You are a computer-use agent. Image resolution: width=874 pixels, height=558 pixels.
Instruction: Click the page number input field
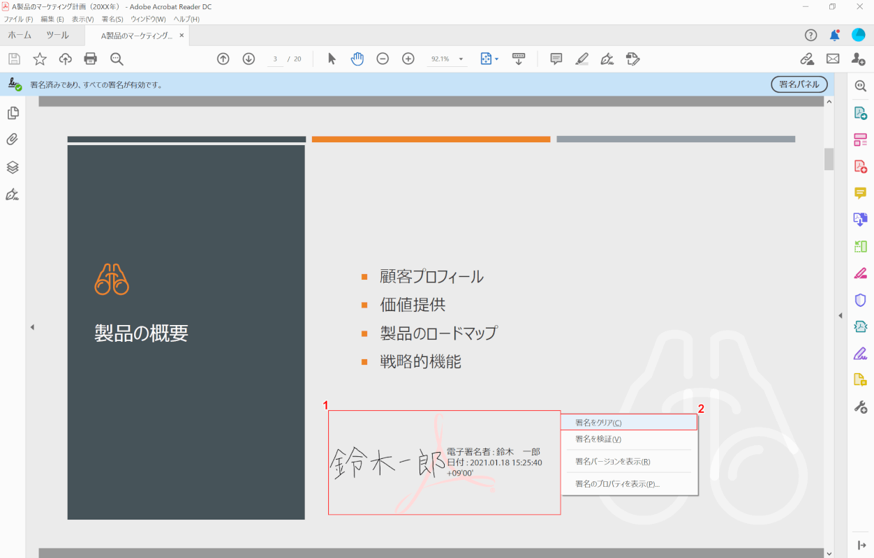coord(274,59)
